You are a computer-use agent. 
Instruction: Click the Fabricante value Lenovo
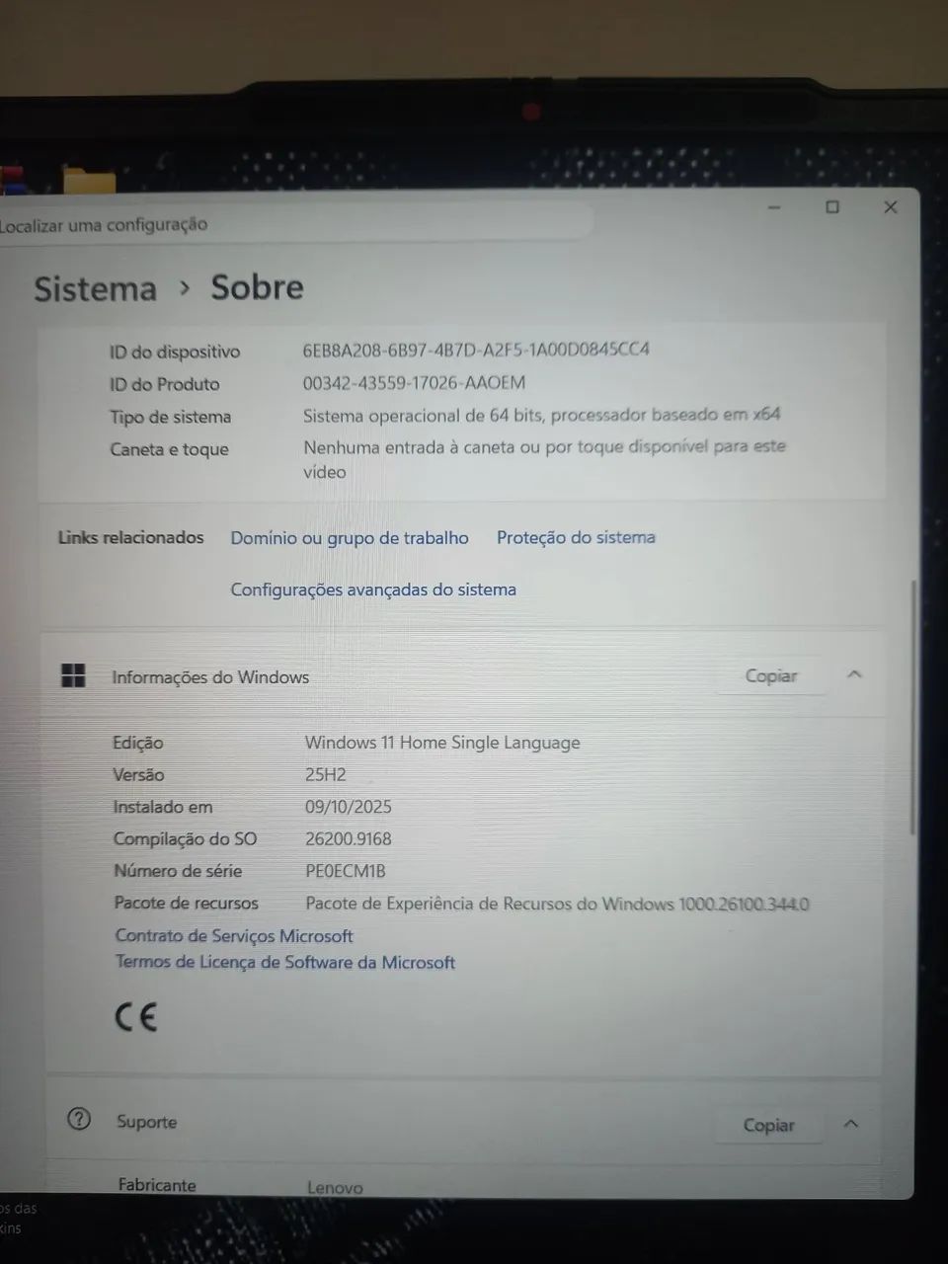[x=335, y=1188]
